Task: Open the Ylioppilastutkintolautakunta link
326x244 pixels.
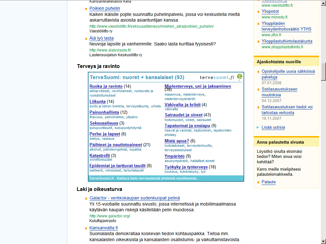Action: point(287,41)
